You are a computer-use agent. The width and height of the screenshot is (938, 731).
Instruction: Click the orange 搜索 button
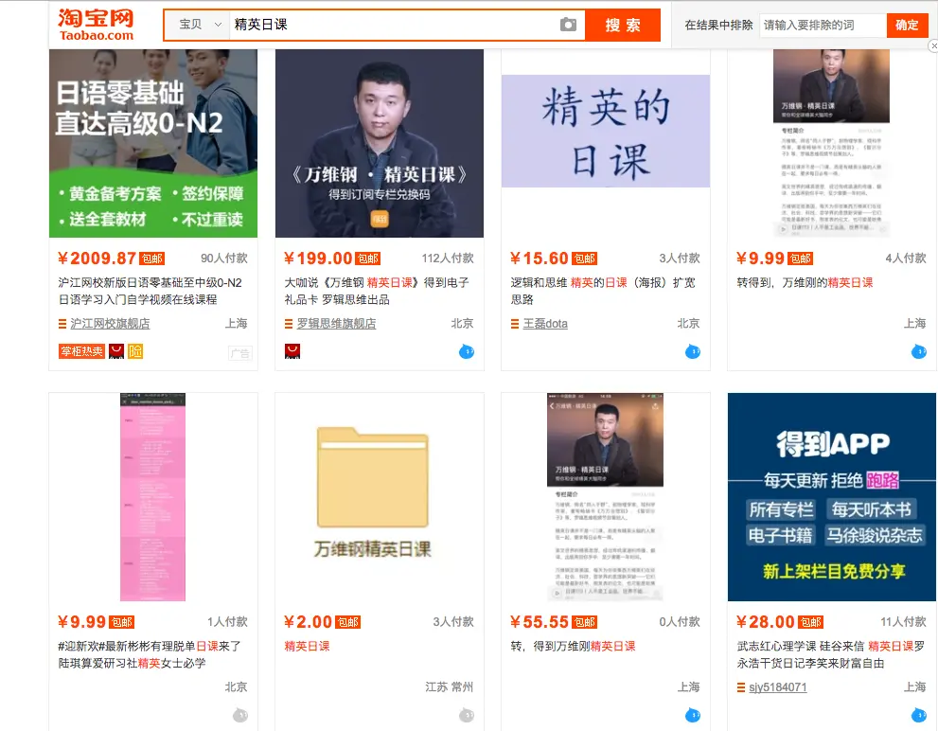point(623,26)
